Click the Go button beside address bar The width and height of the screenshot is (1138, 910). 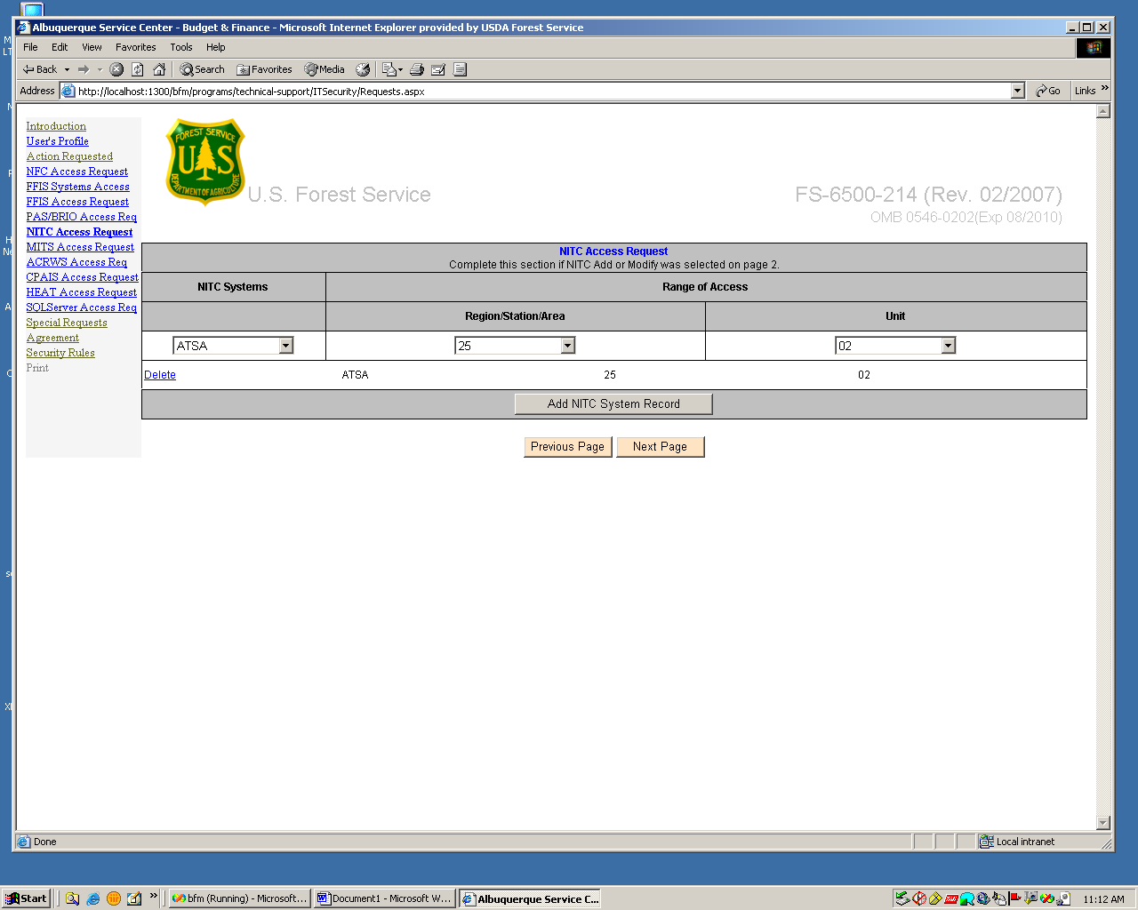click(1048, 91)
